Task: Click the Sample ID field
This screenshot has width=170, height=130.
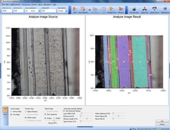Action: point(49,11)
